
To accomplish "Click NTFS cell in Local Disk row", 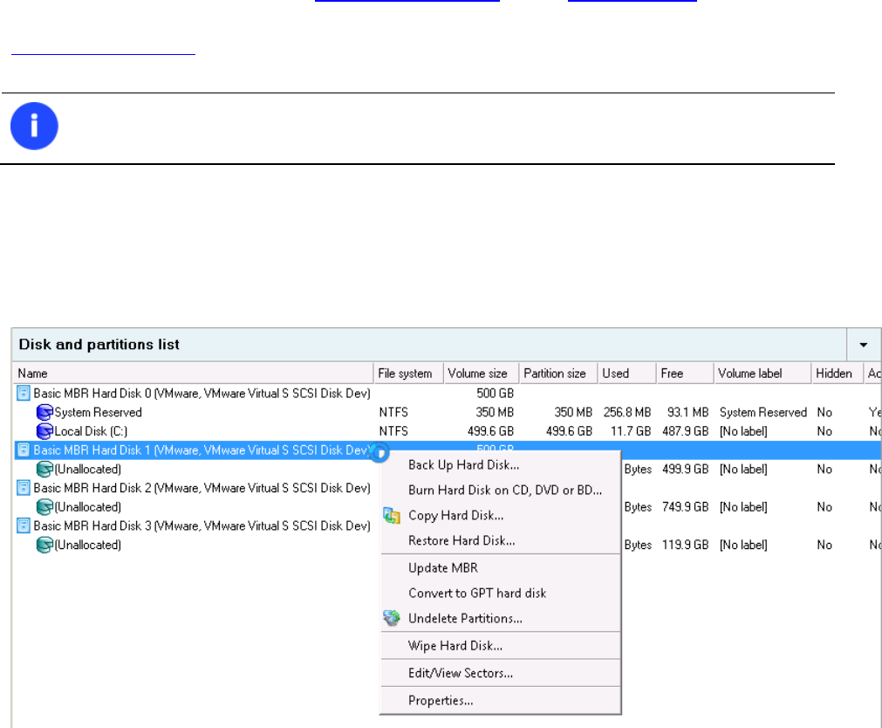I will click(x=393, y=431).
